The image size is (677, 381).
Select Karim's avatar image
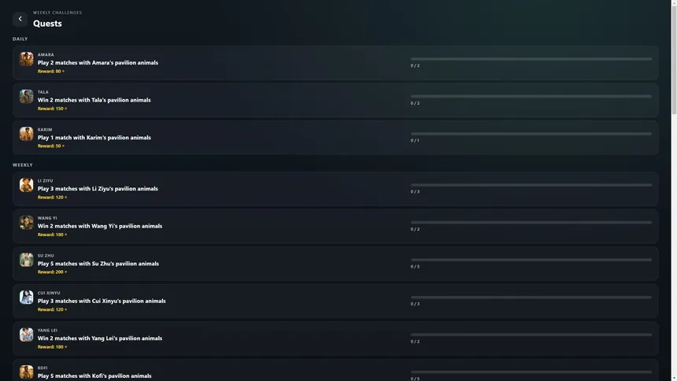(26, 134)
